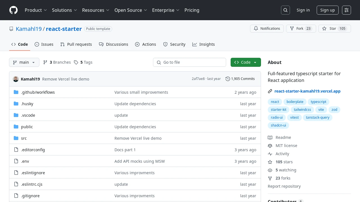
Task: Expand the Enterprise menu
Action: point(166,10)
